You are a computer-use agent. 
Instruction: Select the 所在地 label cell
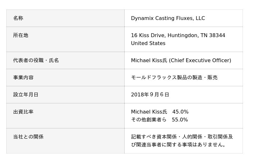(21, 36)
